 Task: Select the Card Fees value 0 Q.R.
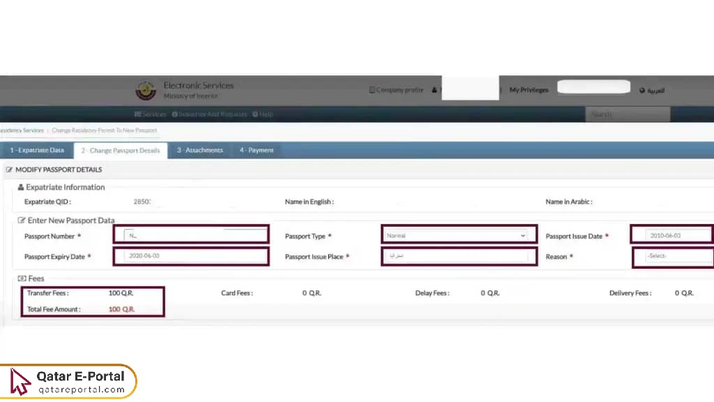tap(312, 293)
